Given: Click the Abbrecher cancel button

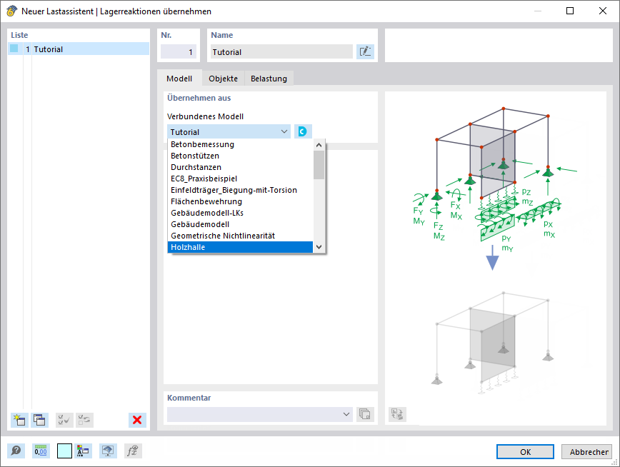Looking at the screenshot, I should click(x=587, y=451).
